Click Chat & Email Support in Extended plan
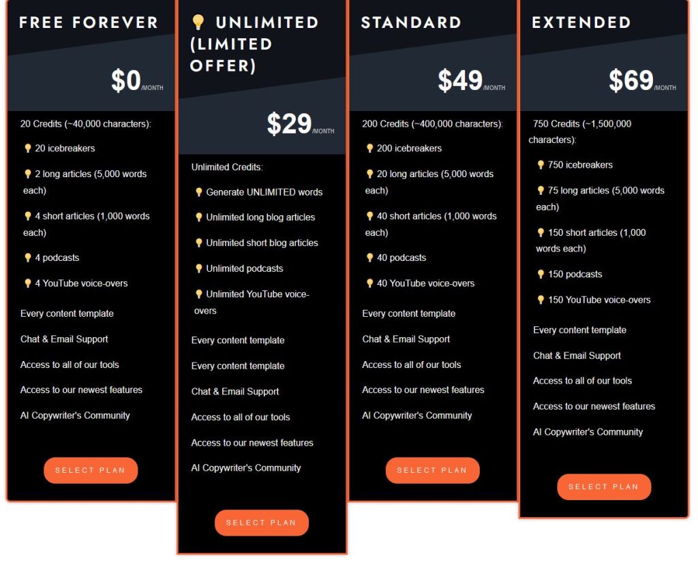This screenshot has width=698, height=573. 577,356
